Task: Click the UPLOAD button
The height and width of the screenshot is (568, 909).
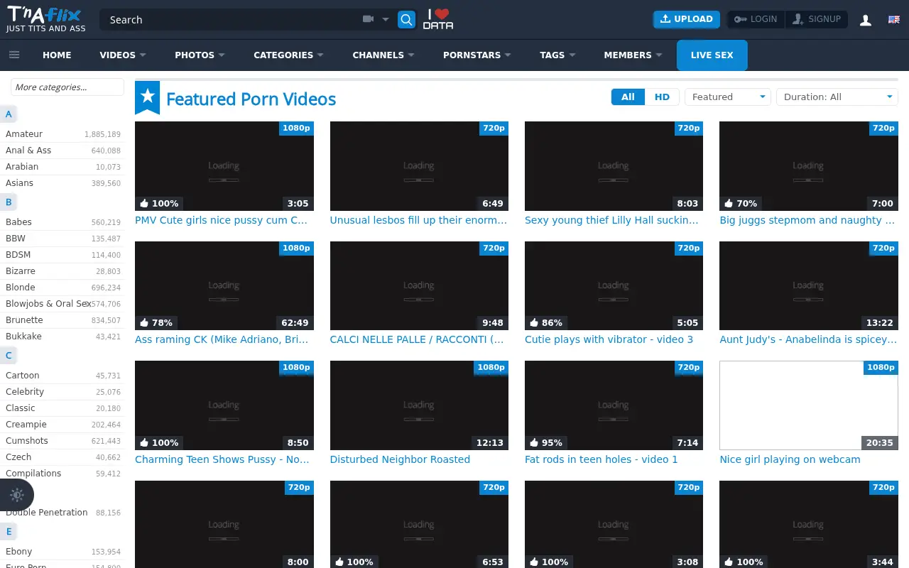Action: click(687, 19)
